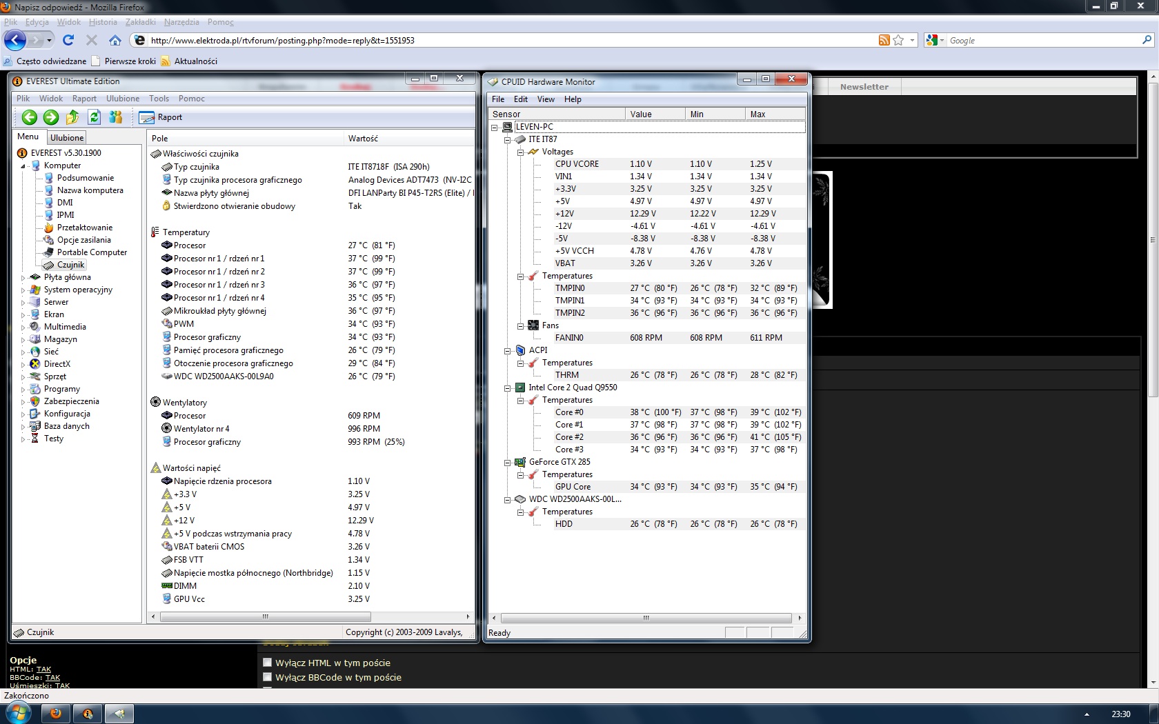Click the users icon in EVEREST toolbar
The width and height of the screenshot is (1159, 724).
[x=116, y=117]
